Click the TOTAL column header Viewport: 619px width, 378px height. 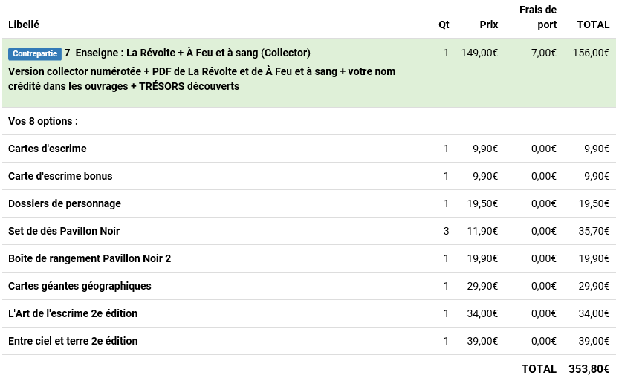(593, 25)
